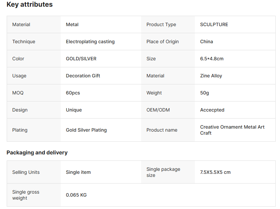The height and width of the screenshot is (209, 280).
Task: Click the 50g weight value
Action: click(x=205, y=93)
